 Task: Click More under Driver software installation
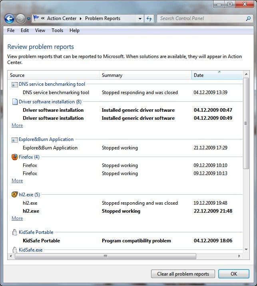click(x=17, y=125)
